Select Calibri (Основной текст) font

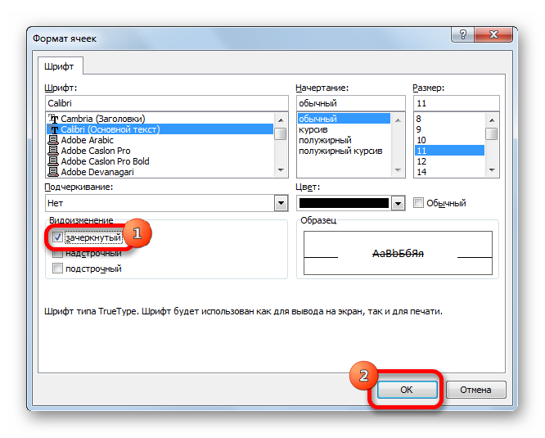click(x=160, y=129)
